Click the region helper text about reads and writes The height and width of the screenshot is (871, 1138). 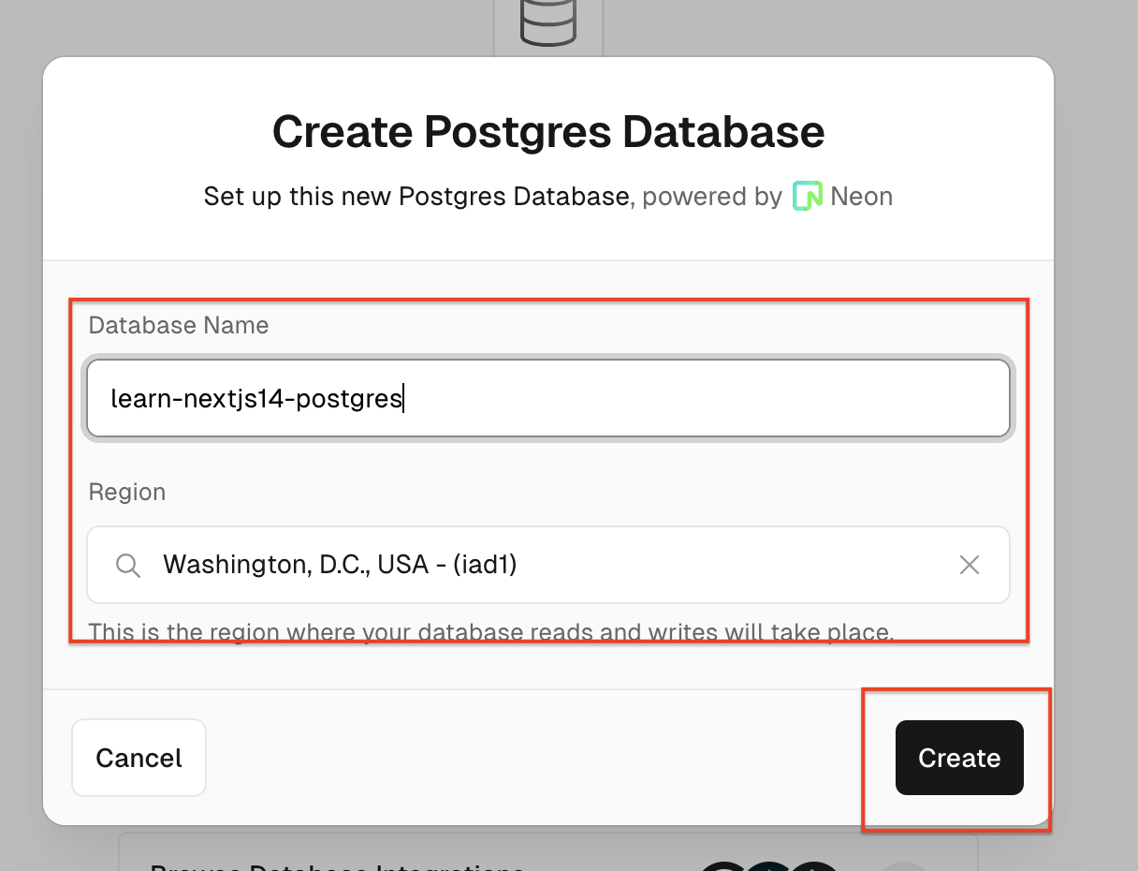[491, 631]
